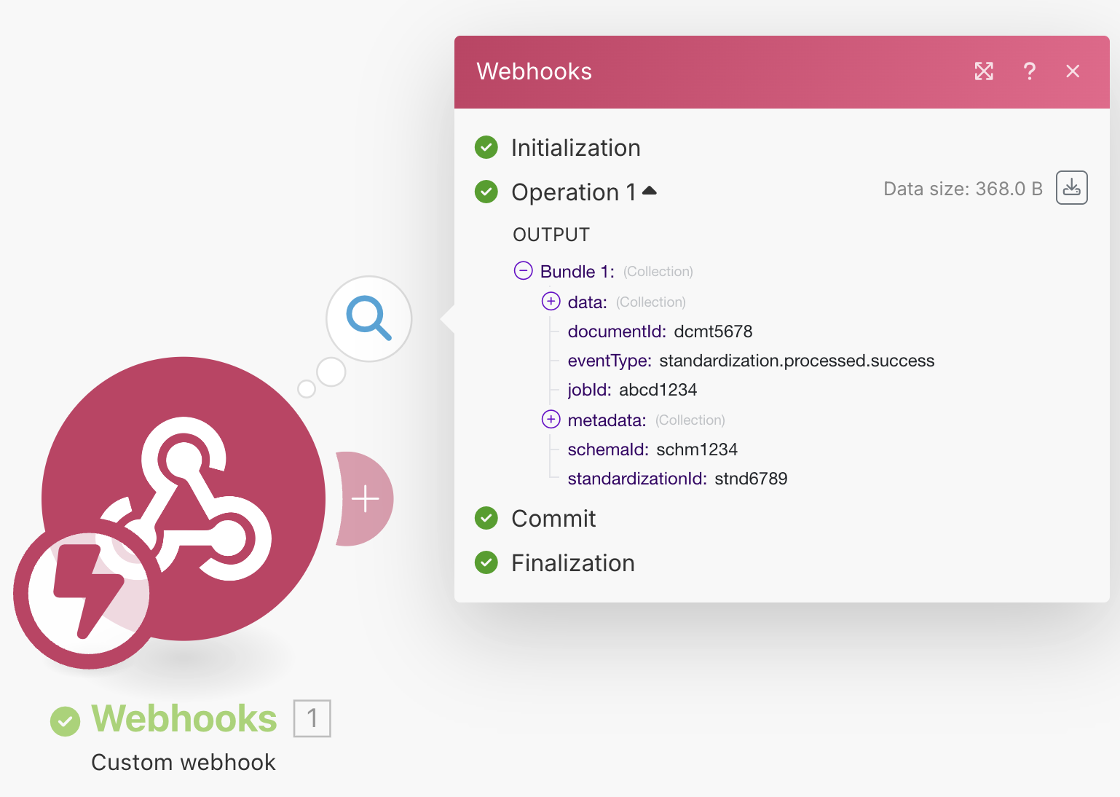This screenshot has width=1120, height=797.
Task: Click the jobId key
Action: coord(590,390)
